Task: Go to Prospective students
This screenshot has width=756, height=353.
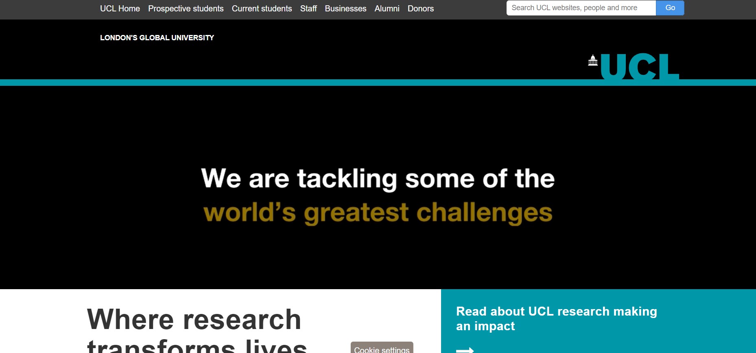Action: [186, 9]
